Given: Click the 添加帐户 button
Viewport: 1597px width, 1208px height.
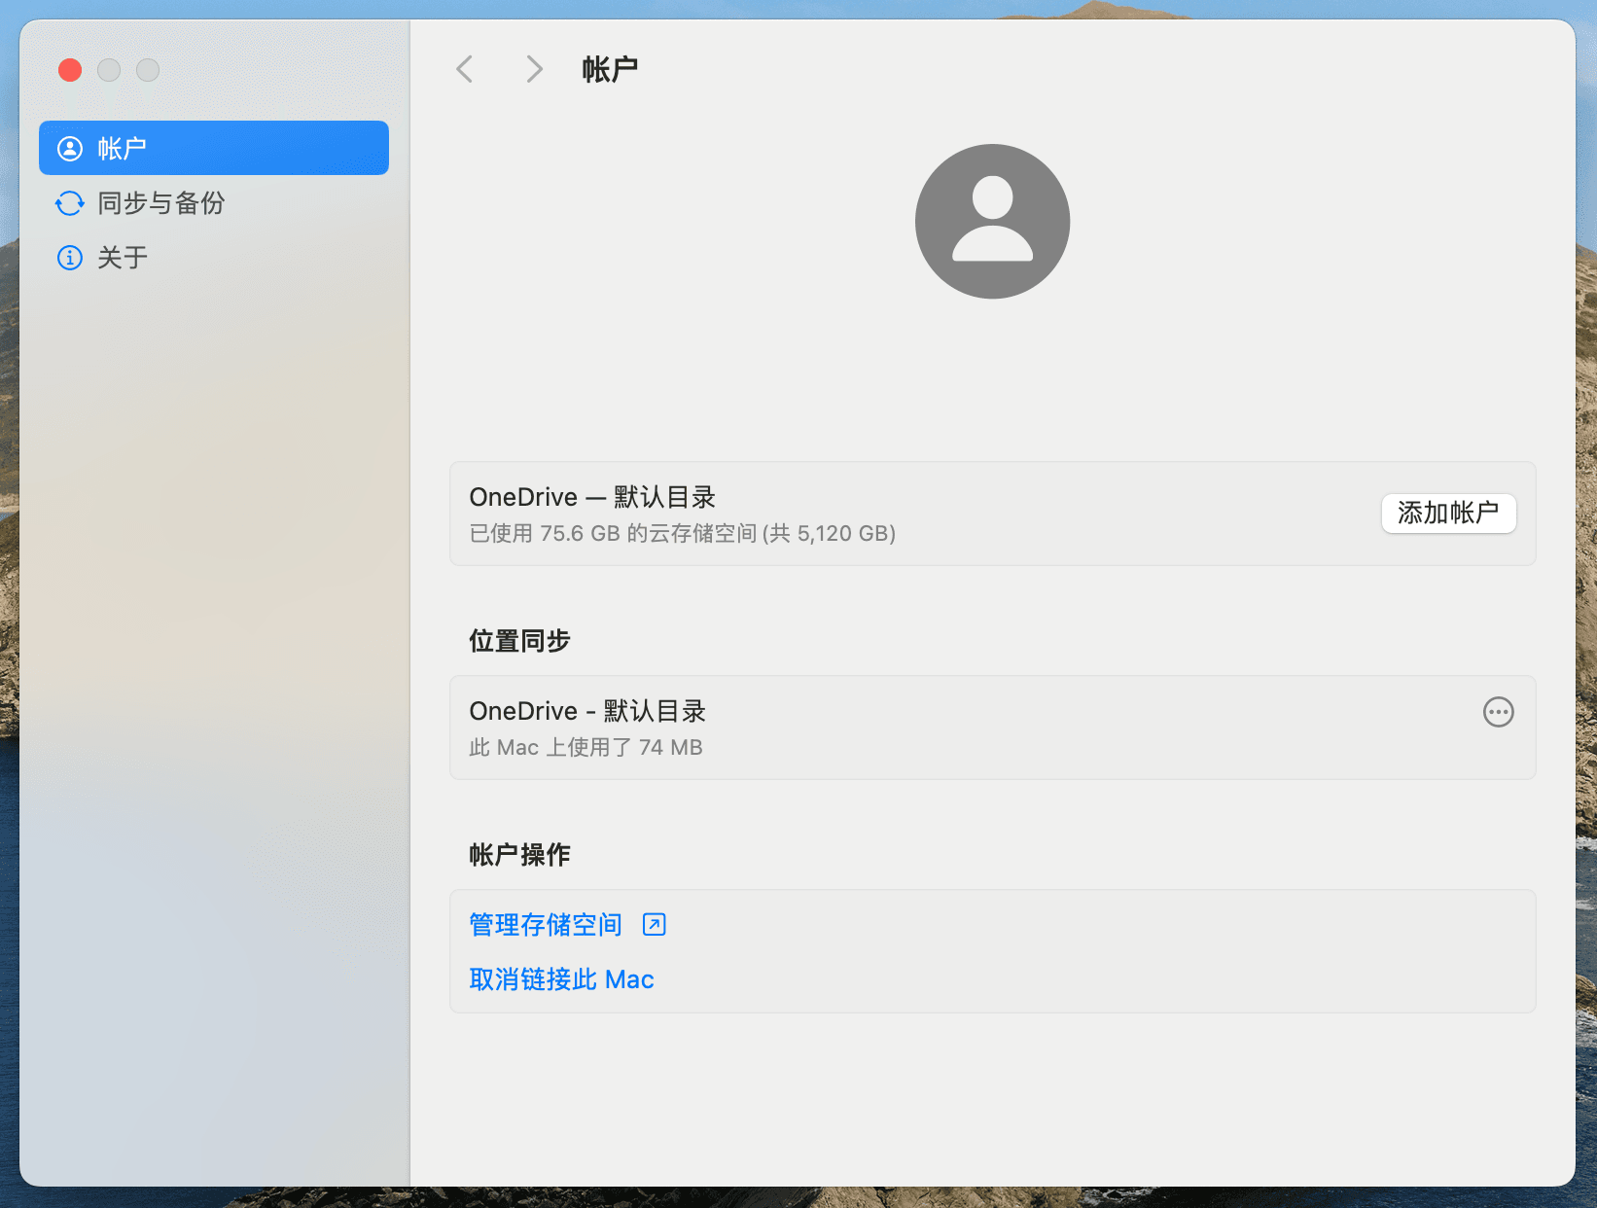Looking at the screenshot, I should coord(1448,513).
